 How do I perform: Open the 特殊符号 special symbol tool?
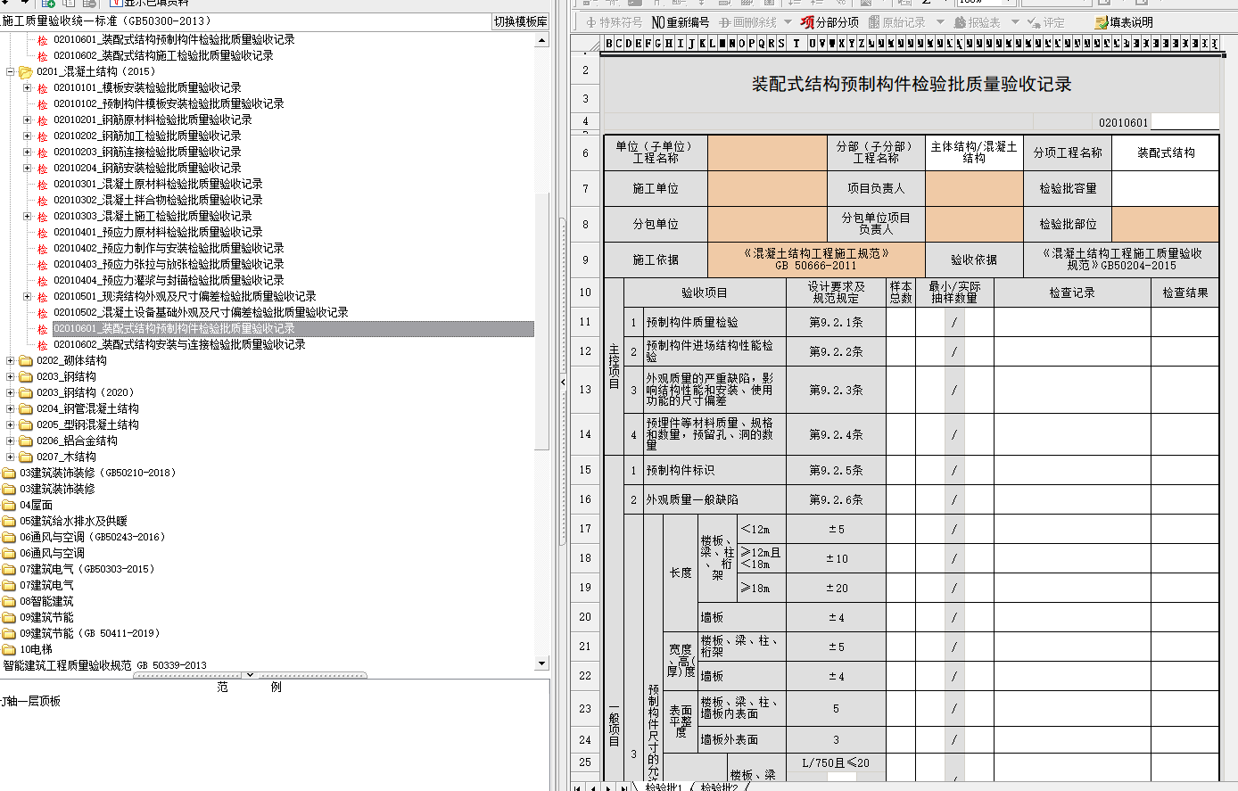614,22
